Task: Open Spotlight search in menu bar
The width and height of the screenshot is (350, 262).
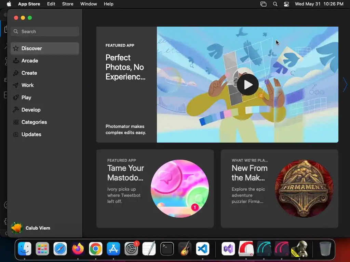Action: point(275,4)
